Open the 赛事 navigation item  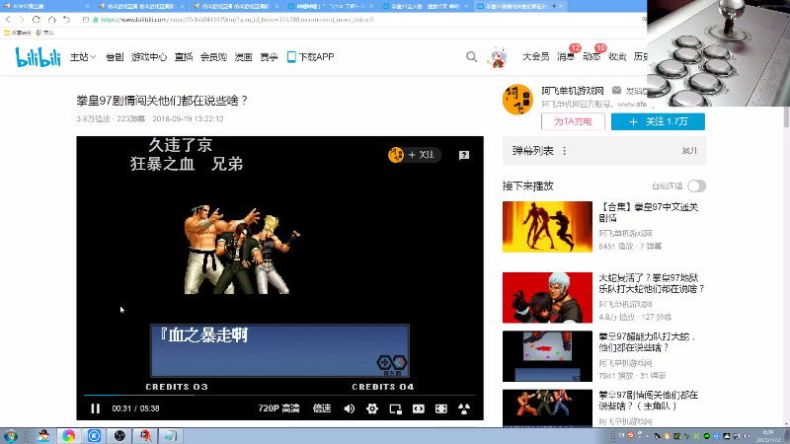pyautogui.click(x=269, y=57)
